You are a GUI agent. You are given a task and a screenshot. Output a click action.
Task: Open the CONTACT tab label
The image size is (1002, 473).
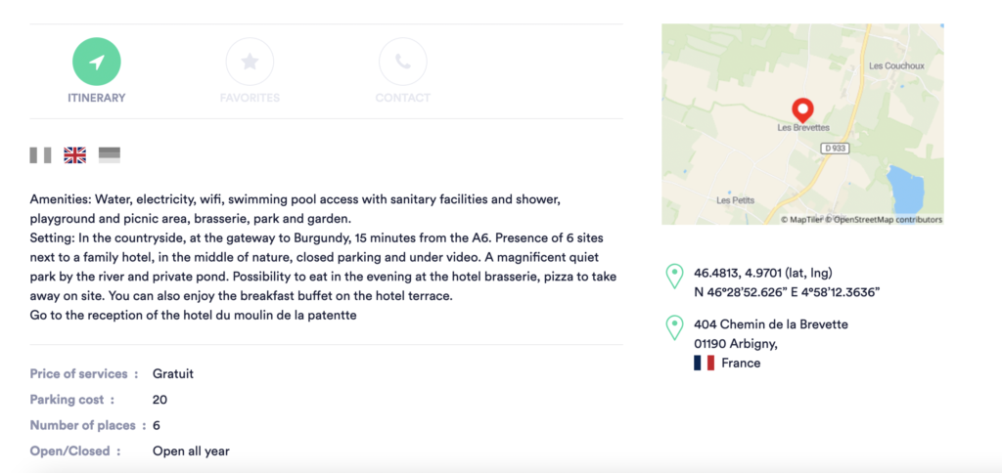coord(402,98)
